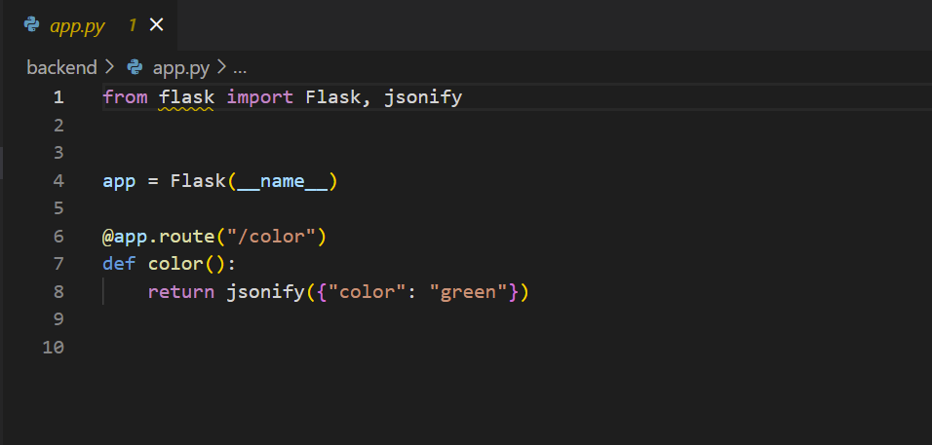
Task: Click line number 6 in the gutter
Action: click(x=58, y=237)
